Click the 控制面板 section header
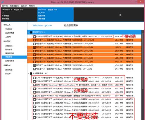 pos(7,41)
